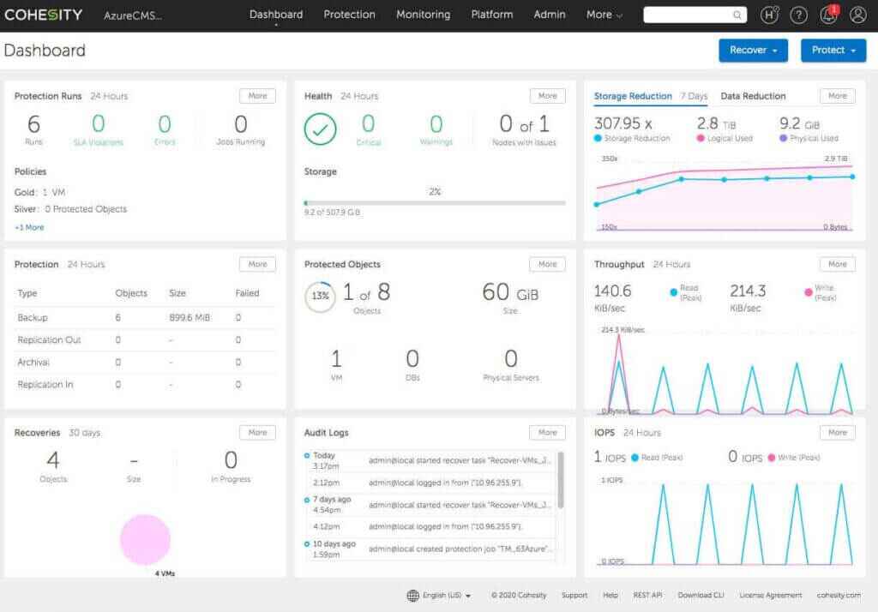The image size is (878, 612).
Task: Open the More menu in navigation bar
Action: [x=604, y=15]
